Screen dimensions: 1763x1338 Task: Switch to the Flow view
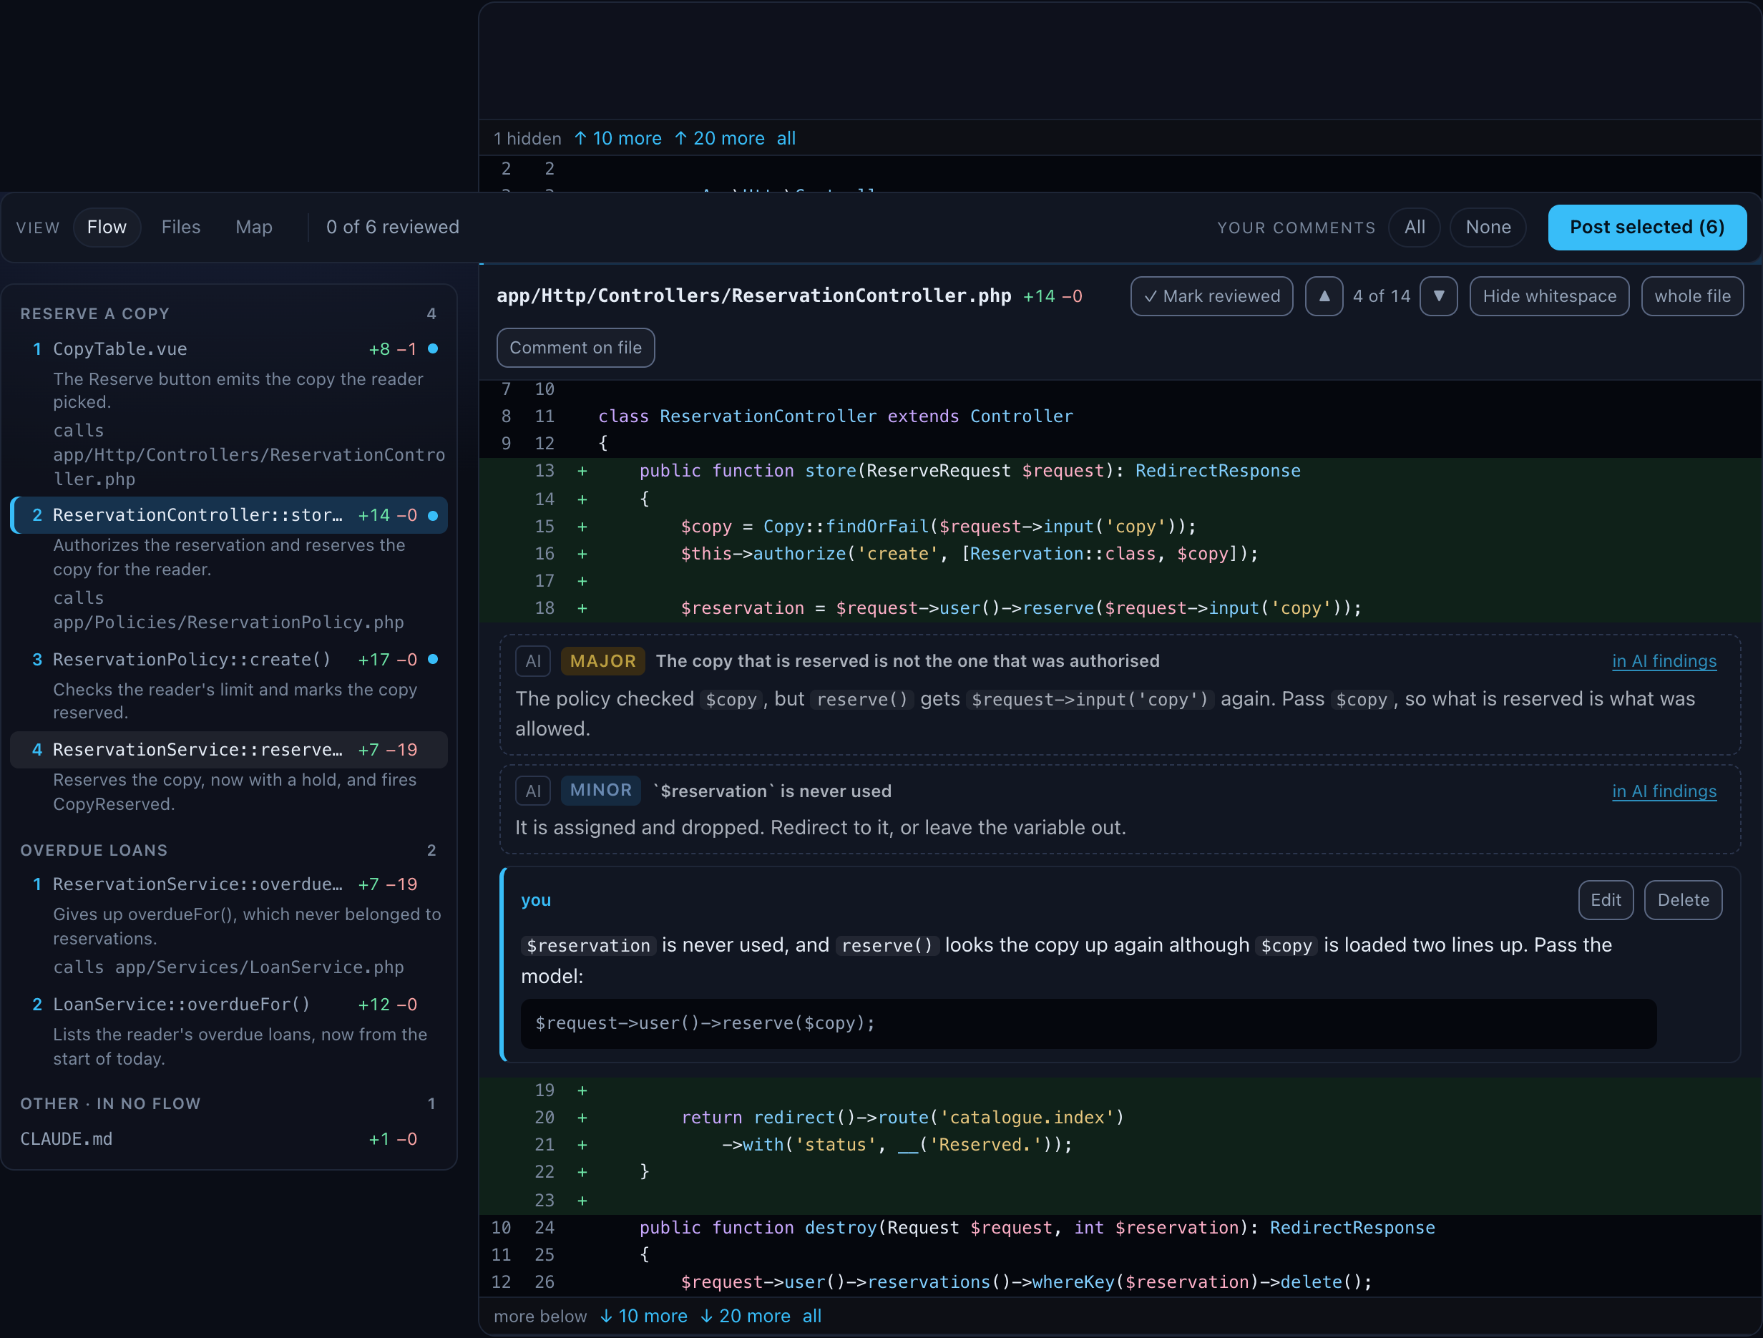[x=107, y=227]
